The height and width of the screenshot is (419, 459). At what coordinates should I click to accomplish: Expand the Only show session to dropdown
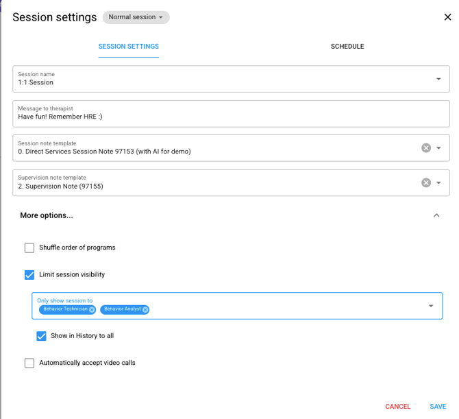(431, 306)
